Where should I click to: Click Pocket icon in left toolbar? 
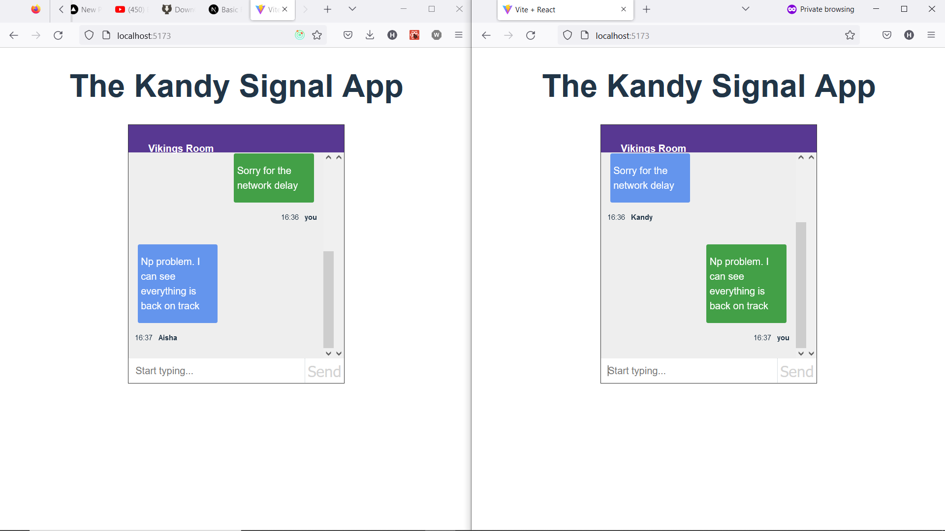(348, 35)
